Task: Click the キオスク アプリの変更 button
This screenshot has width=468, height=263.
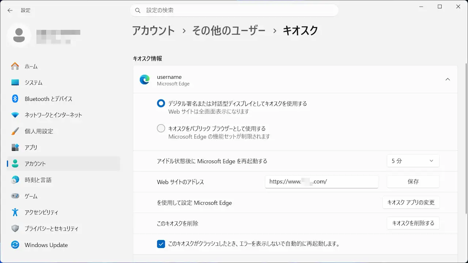Action: [411, 202]
